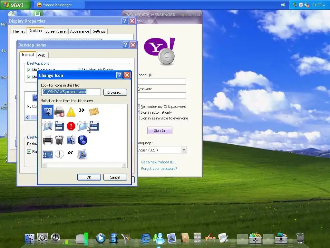Viewport: 330px width, 248px height.
Task: Select the blue window panel icon in last row
Action: [x=48, y=154]
